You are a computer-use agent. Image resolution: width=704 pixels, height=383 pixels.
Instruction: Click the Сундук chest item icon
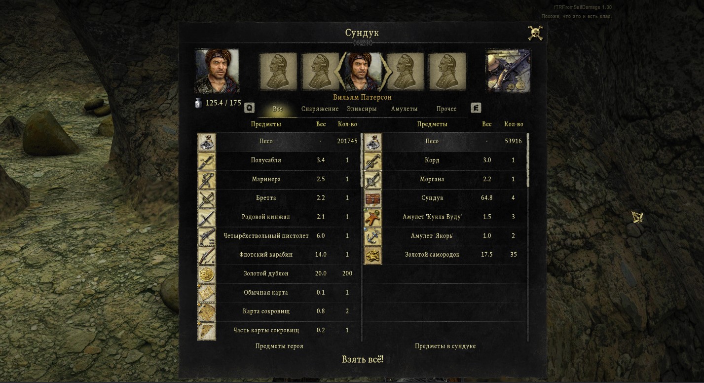click(372, 198)
